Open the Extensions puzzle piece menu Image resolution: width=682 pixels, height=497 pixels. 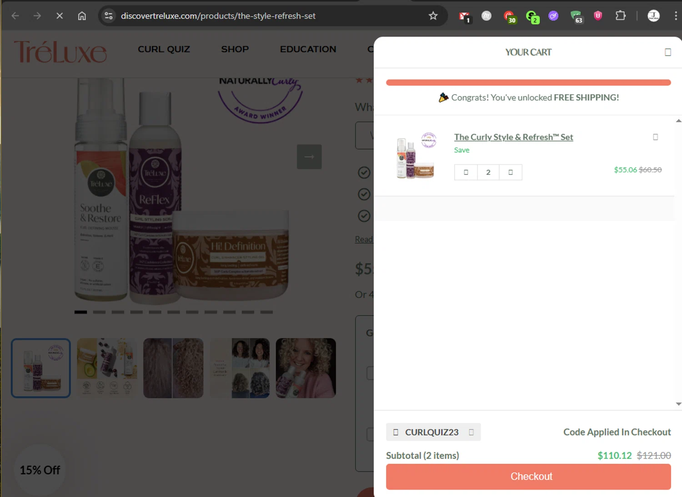620,16
